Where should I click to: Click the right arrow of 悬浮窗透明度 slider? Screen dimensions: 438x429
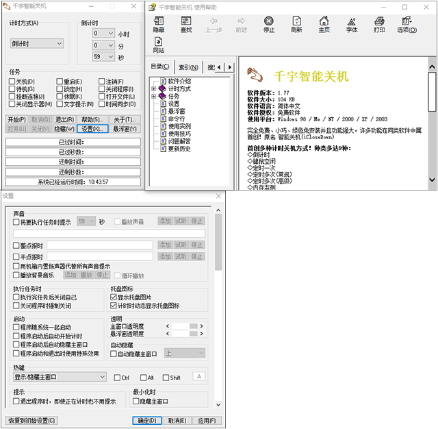[201, 334]
